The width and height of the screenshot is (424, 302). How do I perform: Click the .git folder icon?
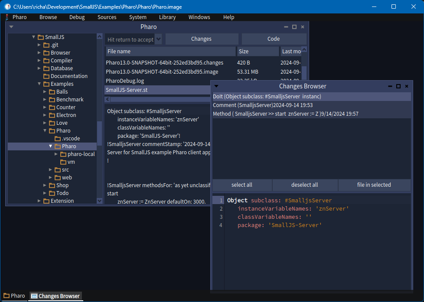46,45
